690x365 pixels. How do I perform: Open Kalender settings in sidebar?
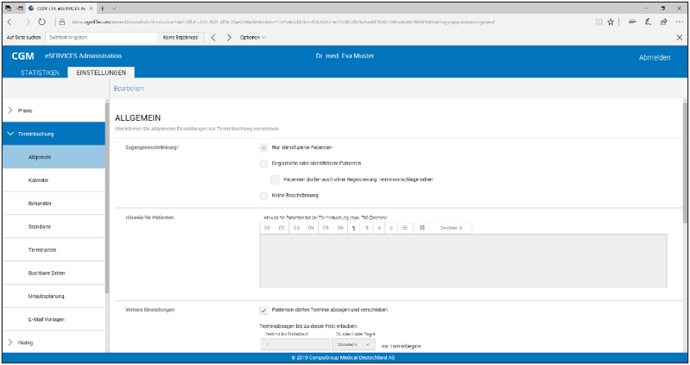point(54,180)
